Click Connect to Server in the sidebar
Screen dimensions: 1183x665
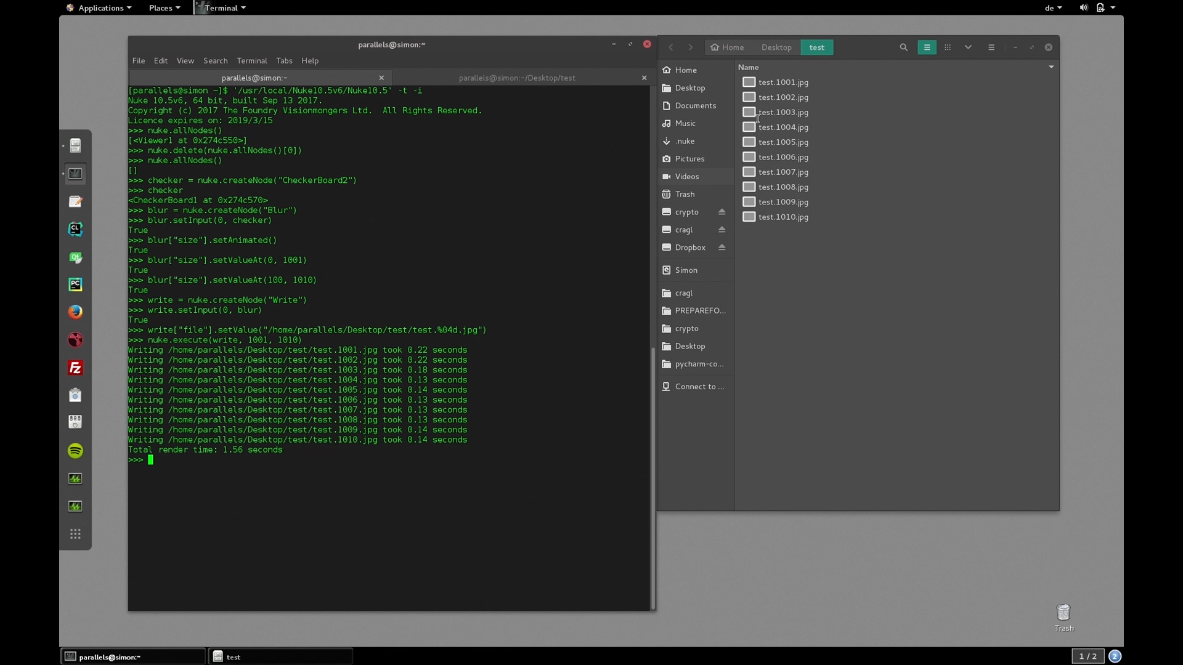pos(696,387)
